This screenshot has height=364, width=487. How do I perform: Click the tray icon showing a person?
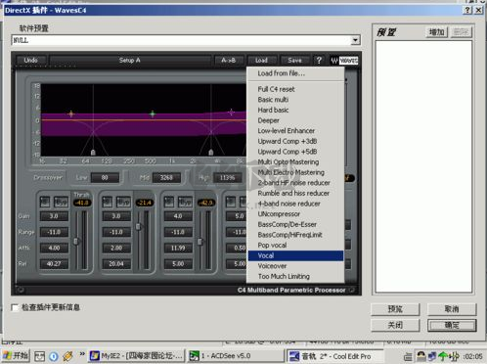(x=421, y=356)
